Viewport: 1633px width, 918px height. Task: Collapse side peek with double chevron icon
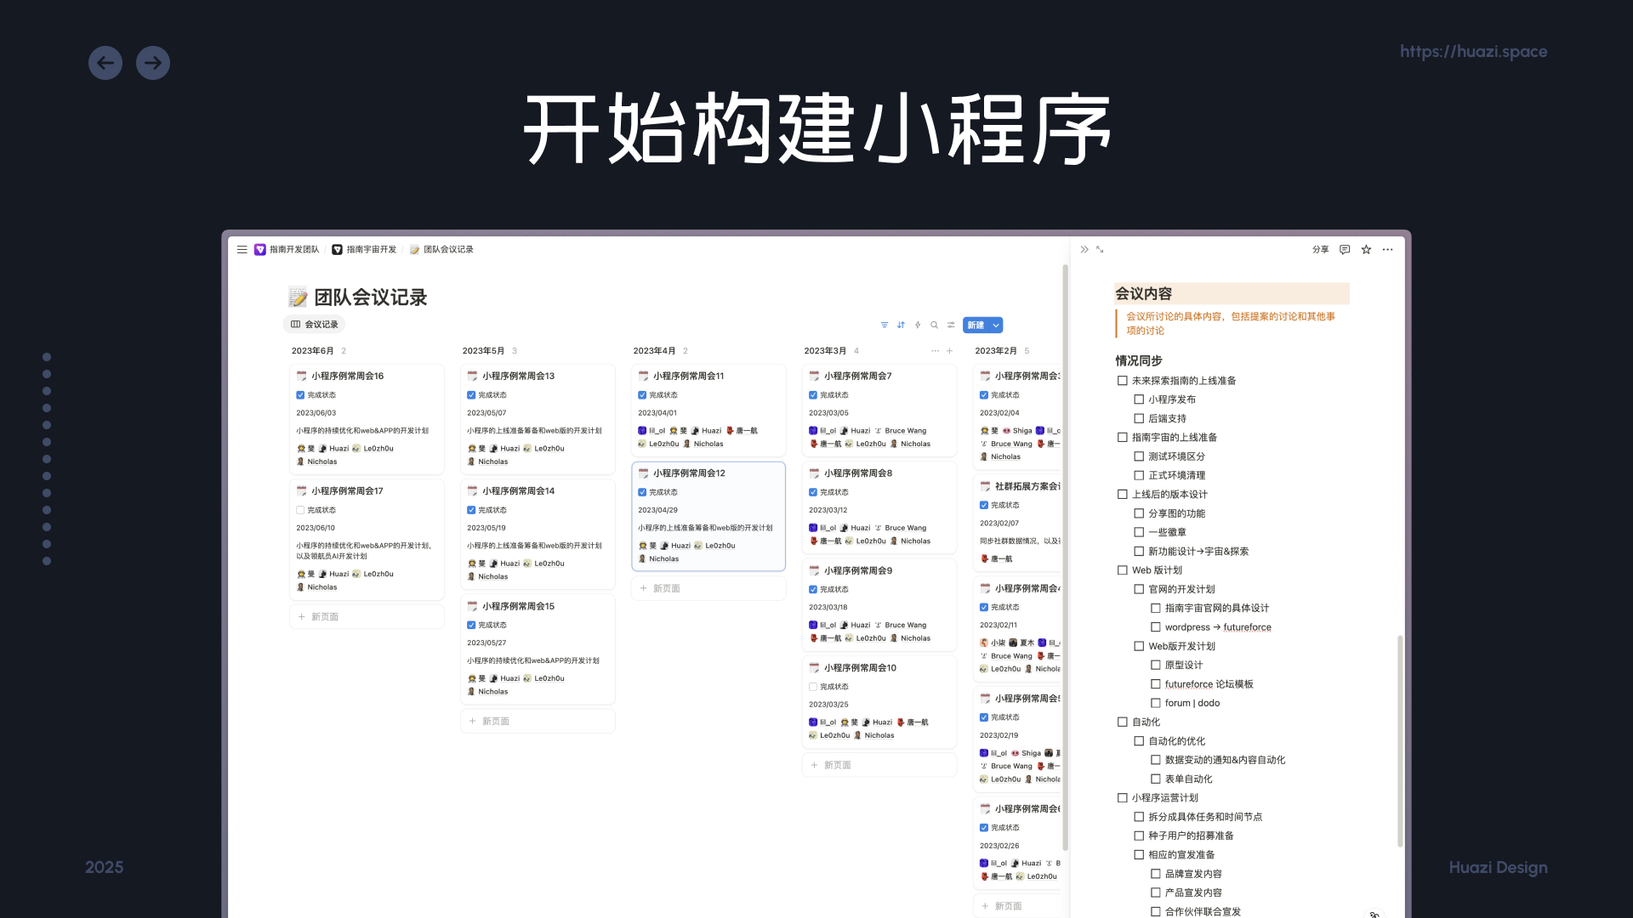(x=1084, y=249)
